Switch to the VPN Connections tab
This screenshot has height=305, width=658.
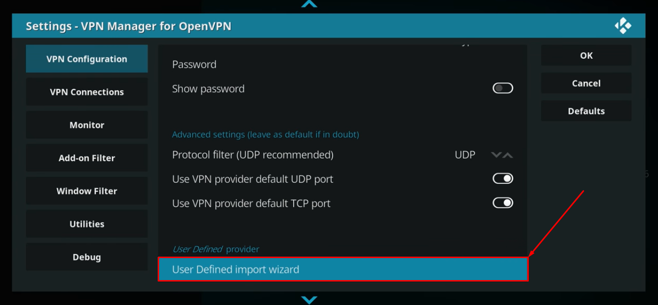pos(87,92)
